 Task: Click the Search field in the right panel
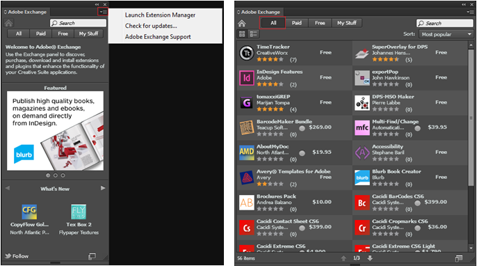tap(445, 23)
